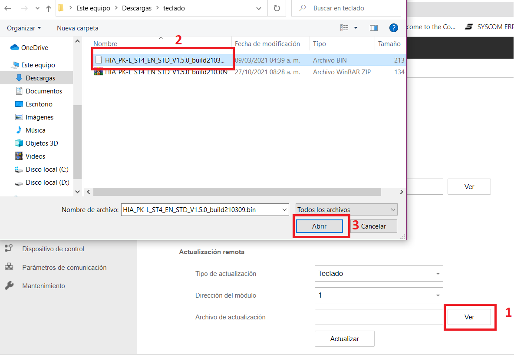Image resolution: width=514 pixels, height=355 pixels.
Task: Refresh the teclado folder listing
Action: point(277,8)
